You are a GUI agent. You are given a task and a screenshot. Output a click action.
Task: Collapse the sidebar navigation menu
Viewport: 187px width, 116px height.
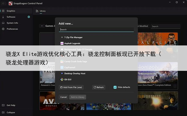3,112
